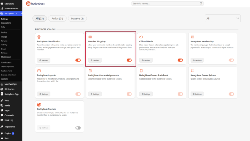Click the Plugins sidebar icon
The image size is (250, 141).
tap(2, 133)
